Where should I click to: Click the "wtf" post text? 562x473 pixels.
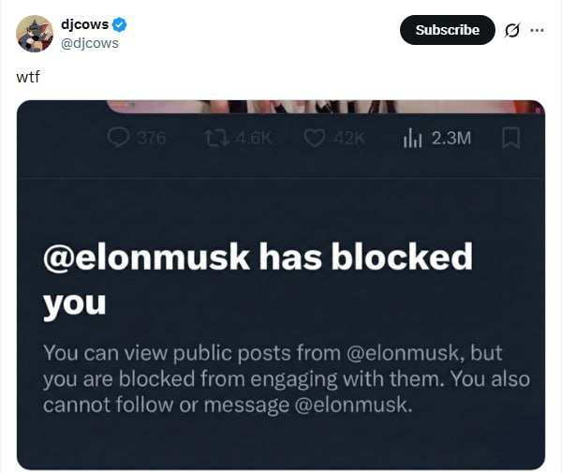(28, 77)
